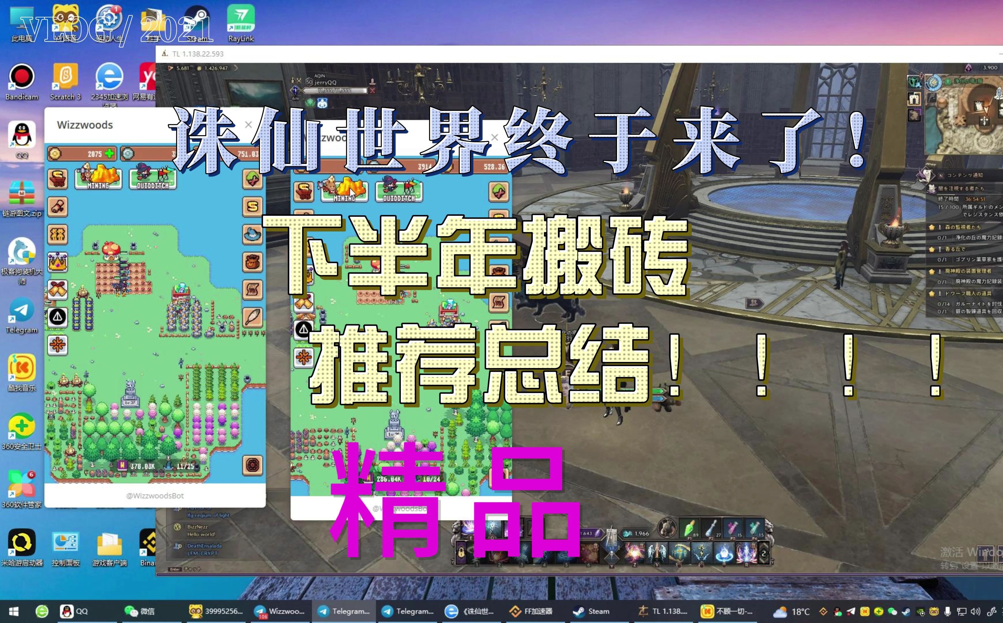This screenshot has height=623, width=1003.
Task: Open RayLink desktop shortcut
Action: [x=241, y=24]
